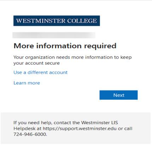Image resolution: width=152 pixels, height=145 pixels.
Task: Click the word information in the heading
Action: [x=59, y=46]
